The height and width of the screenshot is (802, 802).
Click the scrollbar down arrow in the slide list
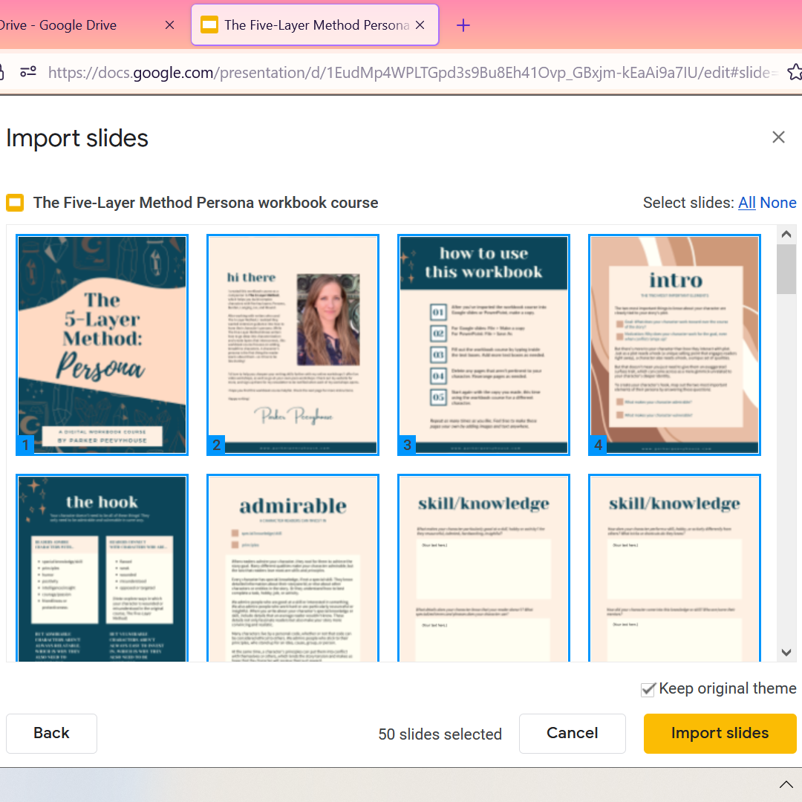pos(786,653)
